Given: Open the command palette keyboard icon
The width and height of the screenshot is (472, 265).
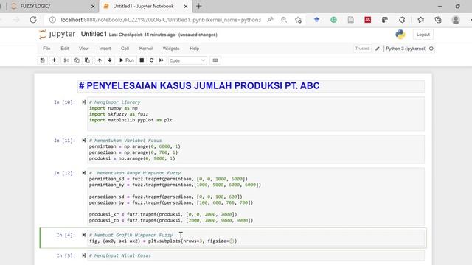Looking at the screenshot, I should (x=215, y=60).
